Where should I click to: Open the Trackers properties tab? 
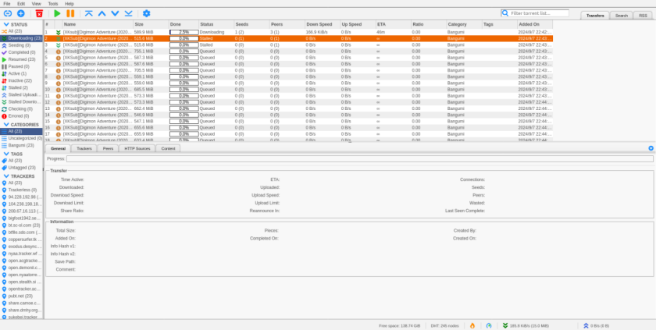[x=84, y=148]
